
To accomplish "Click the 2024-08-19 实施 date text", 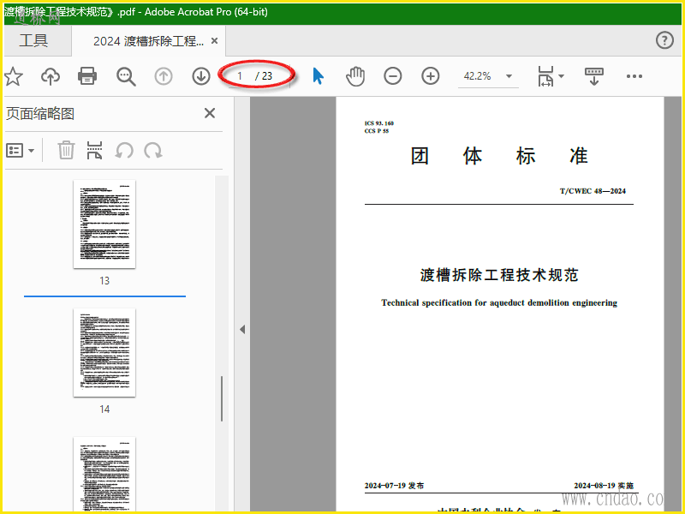I will click(x=604, y=486).
